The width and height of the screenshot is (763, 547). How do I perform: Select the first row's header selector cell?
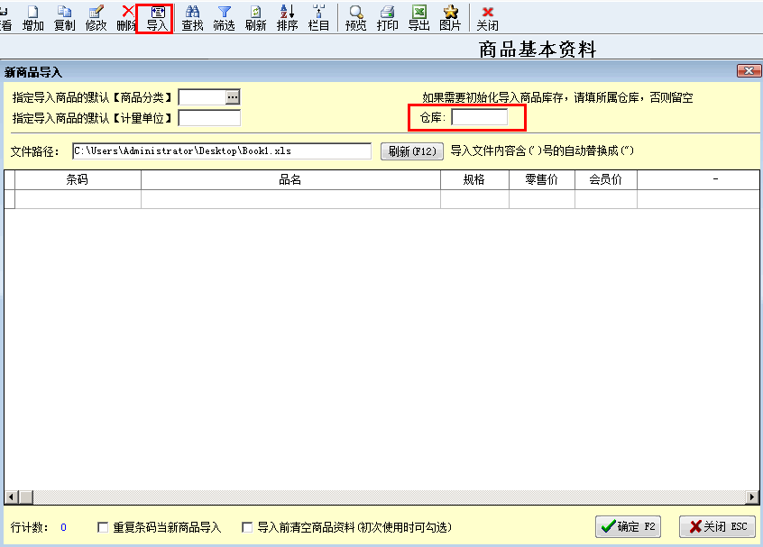[x=10, y=199]
